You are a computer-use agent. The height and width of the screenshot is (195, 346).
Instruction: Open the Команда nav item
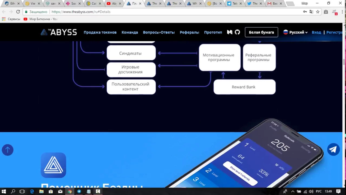130,32
